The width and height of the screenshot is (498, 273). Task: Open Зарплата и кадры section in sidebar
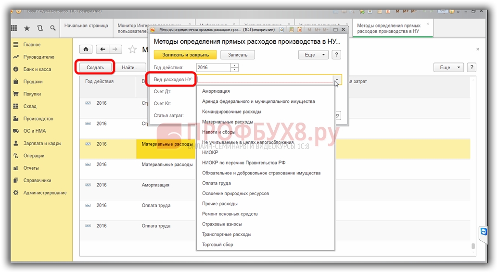(42, 143)
